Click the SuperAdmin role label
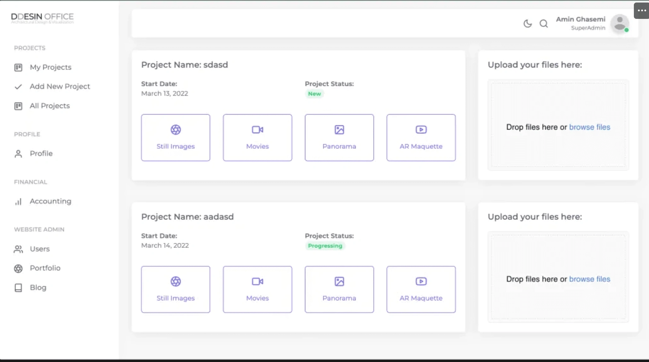Image resolution: width=649 pixels, height=362 pixels. tap(588, 28)
